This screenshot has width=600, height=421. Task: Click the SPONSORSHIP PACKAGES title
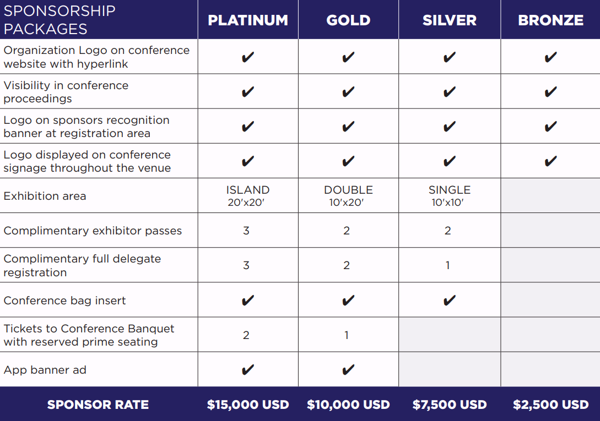(x=60, y=20)
